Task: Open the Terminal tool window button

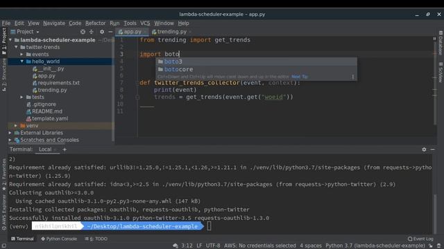Action: pos(22,239)
